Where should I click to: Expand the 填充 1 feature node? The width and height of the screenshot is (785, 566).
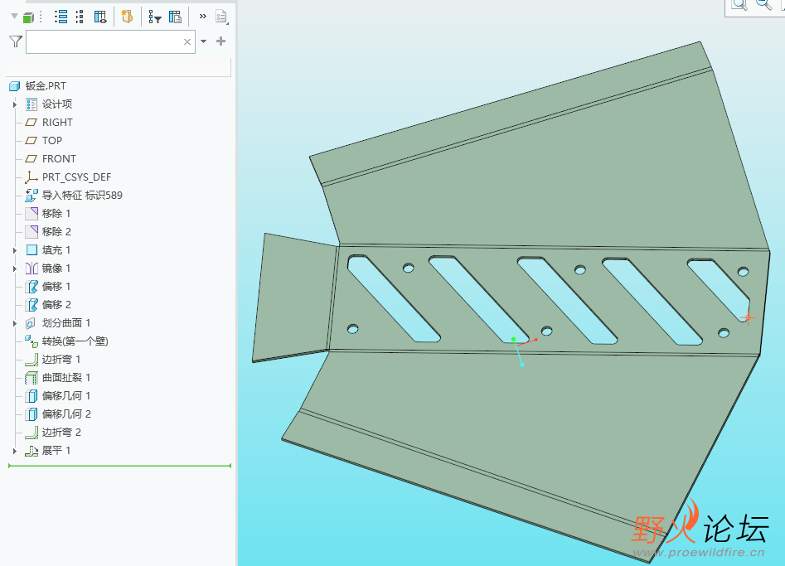pos(15,250)
